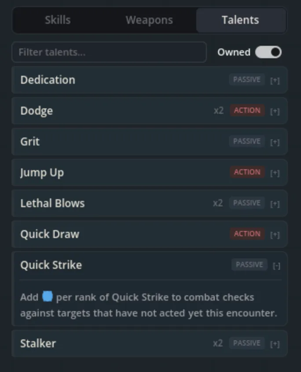The width and height of the screenshot is (301, 372).
Task: Collapse the Quick Strike description
Action: (x=276, y=264)
